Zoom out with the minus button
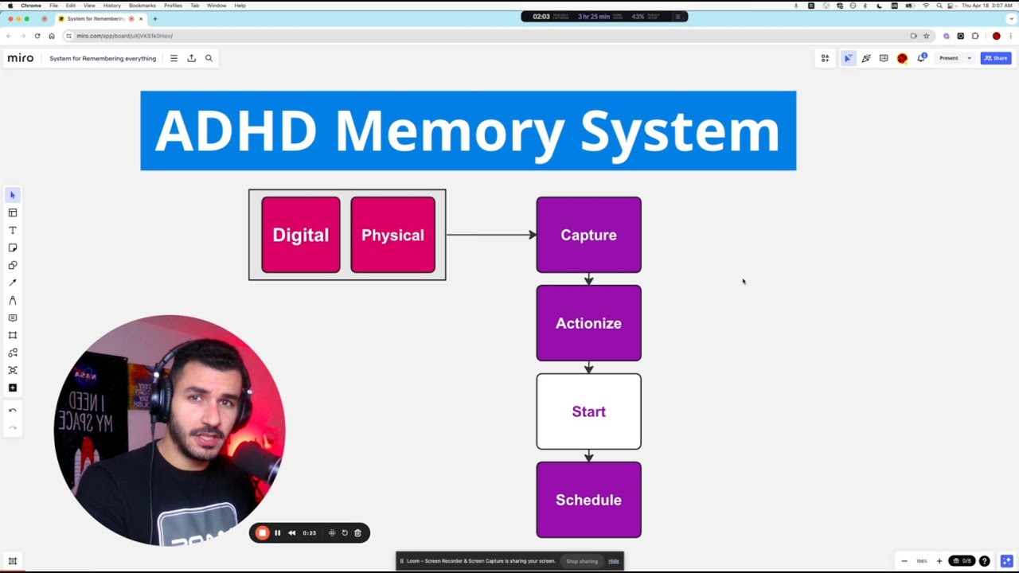Viewport: 1019px width, 573px height. coord(904,561)
